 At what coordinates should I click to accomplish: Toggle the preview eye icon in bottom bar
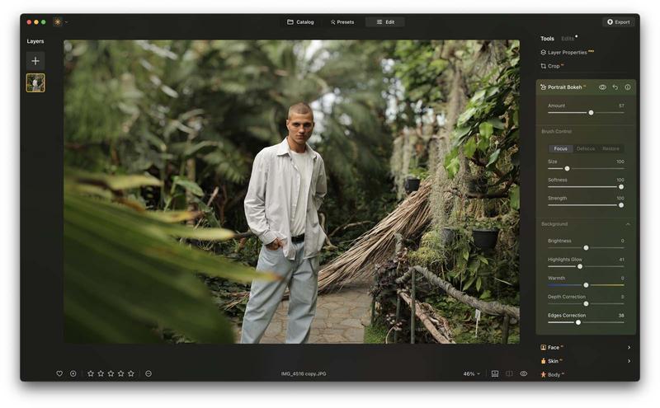click(x=524, y=373)
